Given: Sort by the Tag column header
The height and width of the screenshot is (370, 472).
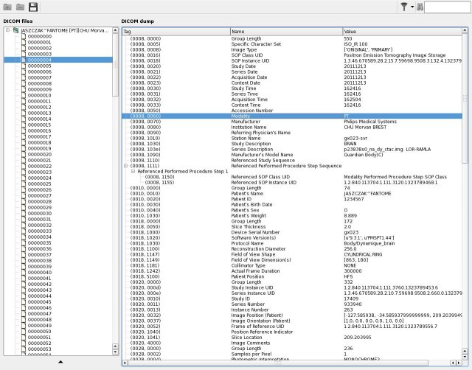Looking at the screenshot, I should pos(176,32).
